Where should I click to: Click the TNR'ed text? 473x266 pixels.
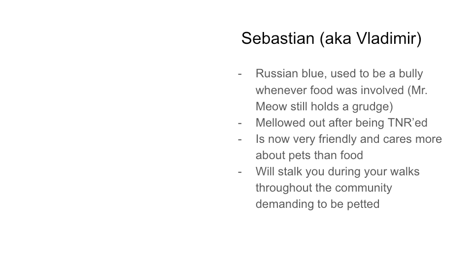tap(407, 123)
